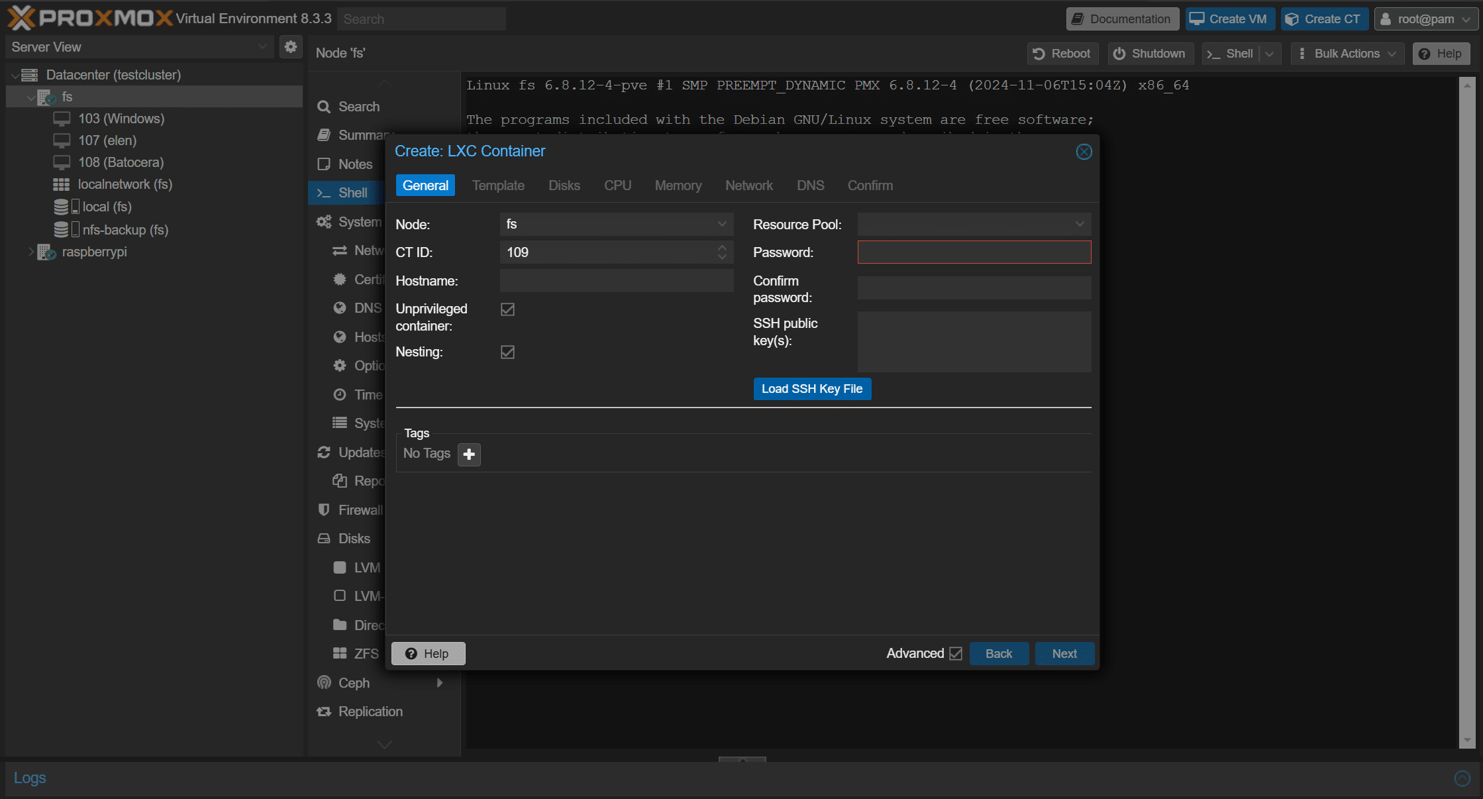The width and height of the screenshot is (1483, 799).
Task: Switch to the Memory tab
Action: tap(678, 186)
